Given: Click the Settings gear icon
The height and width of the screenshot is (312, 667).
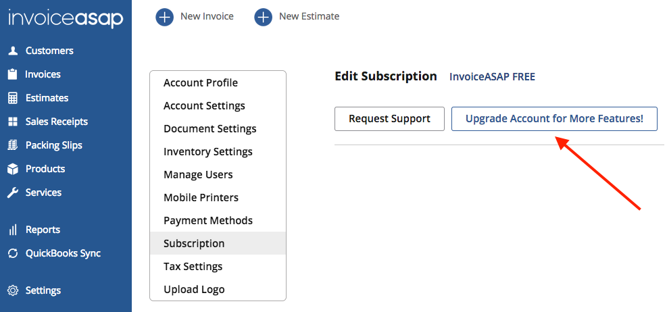Looking at the screenshot, I should (12, 290).
